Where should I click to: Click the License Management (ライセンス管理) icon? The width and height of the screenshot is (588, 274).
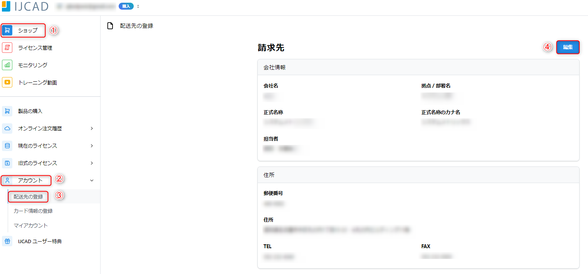pos(7,48)
